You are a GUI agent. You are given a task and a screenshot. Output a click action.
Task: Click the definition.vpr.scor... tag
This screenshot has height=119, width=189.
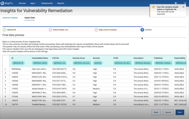click(x=81, y=63)
